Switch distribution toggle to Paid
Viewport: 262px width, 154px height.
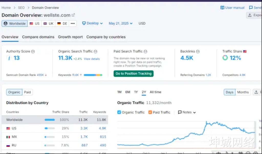tap(27, 92)
